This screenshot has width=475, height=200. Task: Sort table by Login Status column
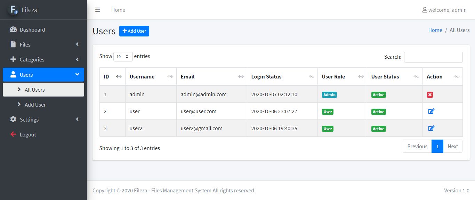(x=282, y=77)
